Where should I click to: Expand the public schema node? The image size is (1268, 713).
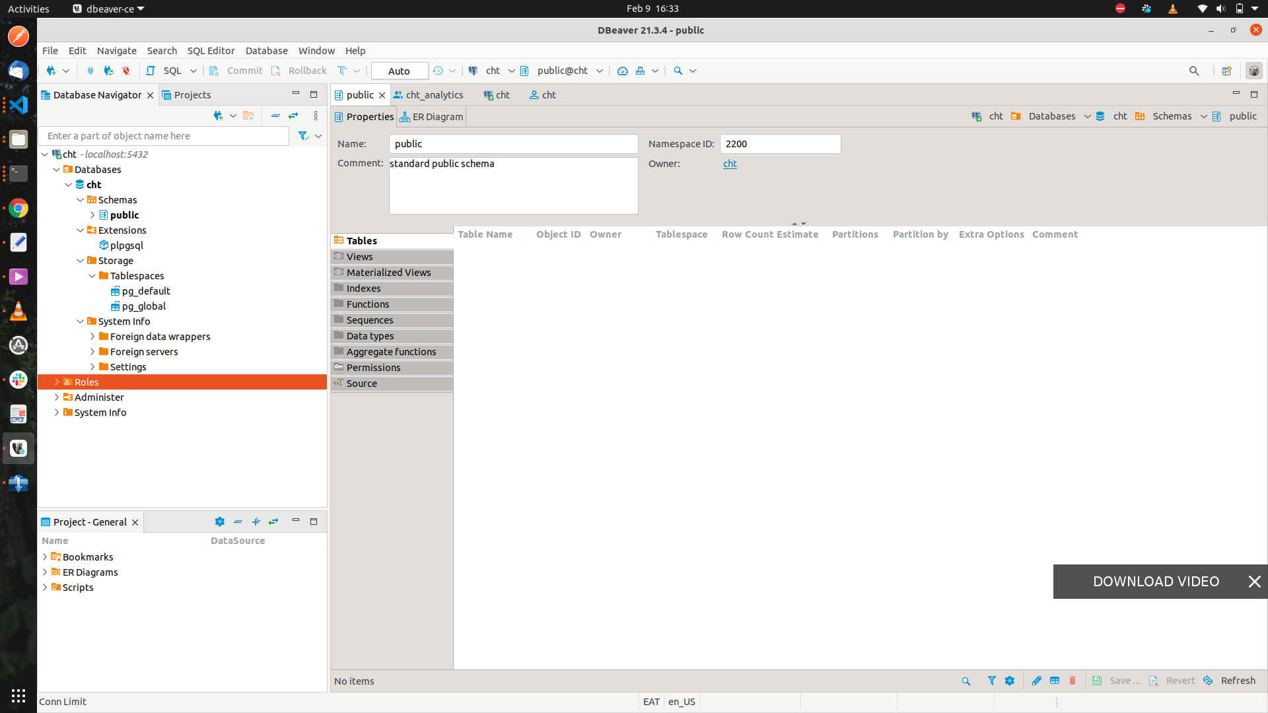click(x=92, y=215)
